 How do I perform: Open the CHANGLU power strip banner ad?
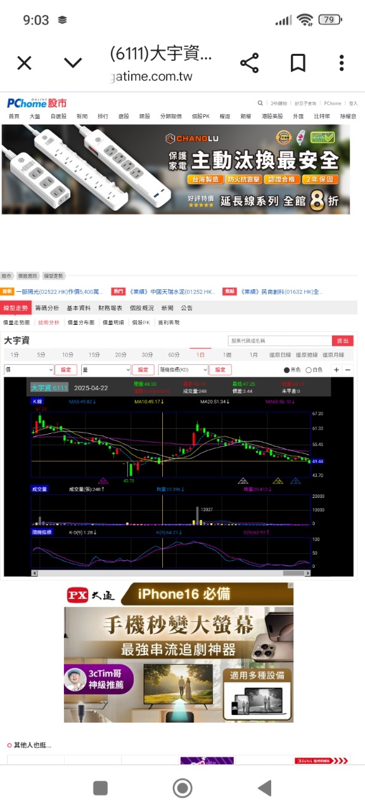[176, 169]
